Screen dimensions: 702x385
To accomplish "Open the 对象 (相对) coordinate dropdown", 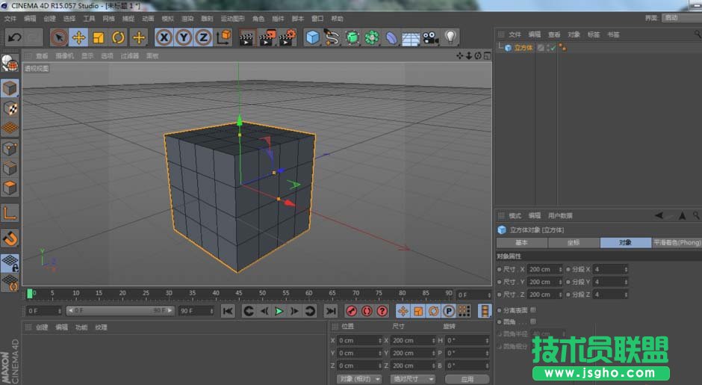I will 359,379.
